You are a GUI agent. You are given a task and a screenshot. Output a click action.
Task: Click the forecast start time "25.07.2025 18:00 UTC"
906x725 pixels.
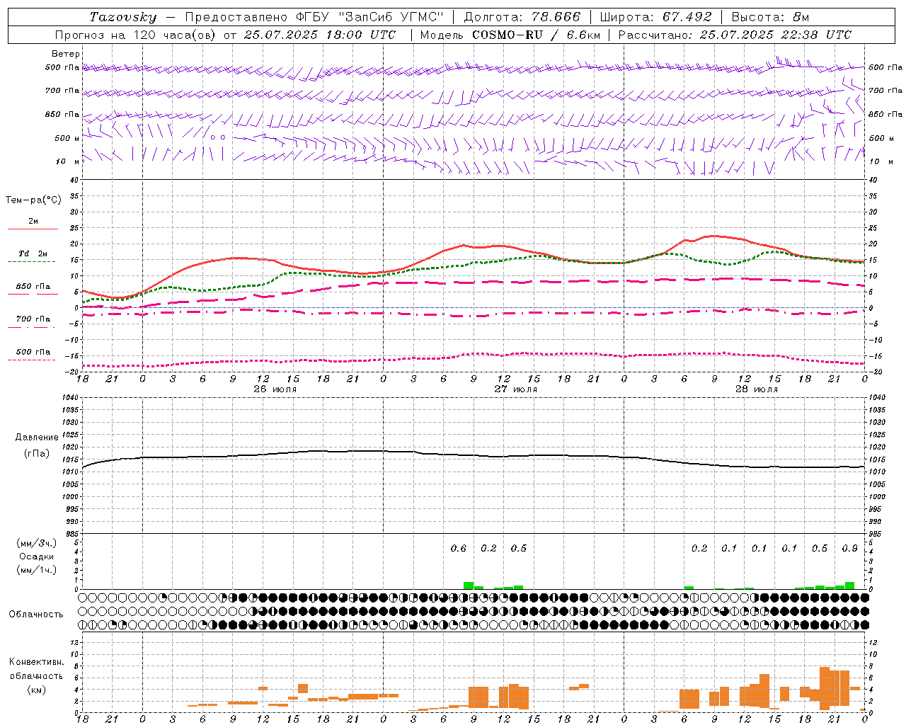(x=319, y=35)
